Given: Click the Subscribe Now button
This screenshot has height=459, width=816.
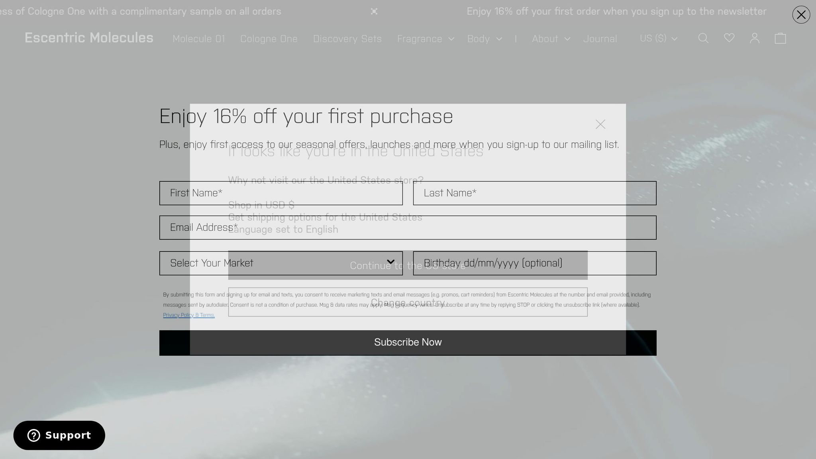Looking at the screenshot, I should 408,343.
